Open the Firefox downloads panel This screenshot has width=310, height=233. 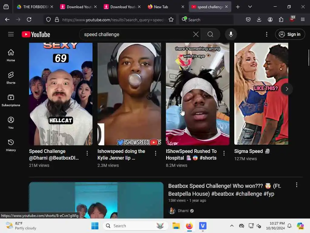(259, 19)
